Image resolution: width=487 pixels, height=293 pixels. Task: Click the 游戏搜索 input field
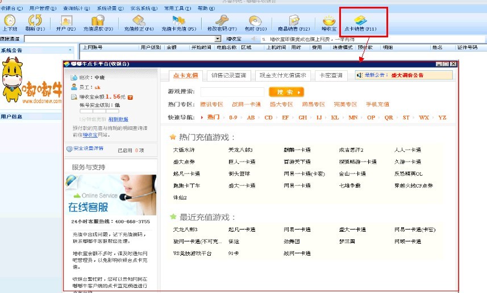coord(232,92)
